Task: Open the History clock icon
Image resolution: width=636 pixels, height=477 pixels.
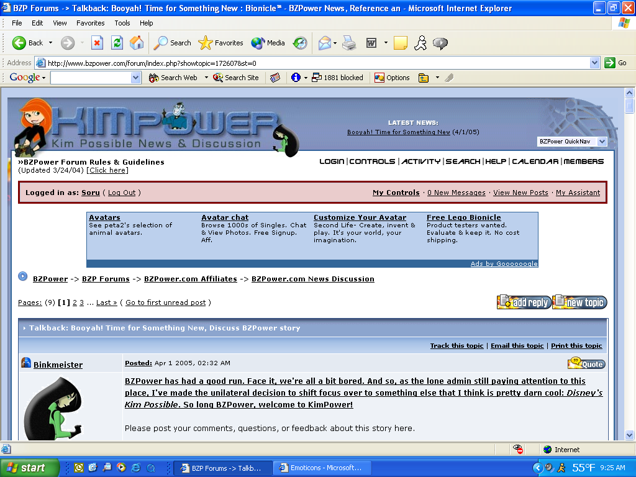Action: point(300,43)
